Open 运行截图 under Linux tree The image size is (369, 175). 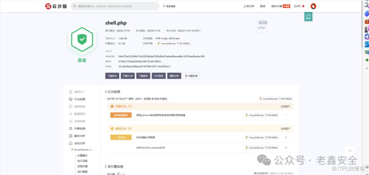[x=83, y=172]
